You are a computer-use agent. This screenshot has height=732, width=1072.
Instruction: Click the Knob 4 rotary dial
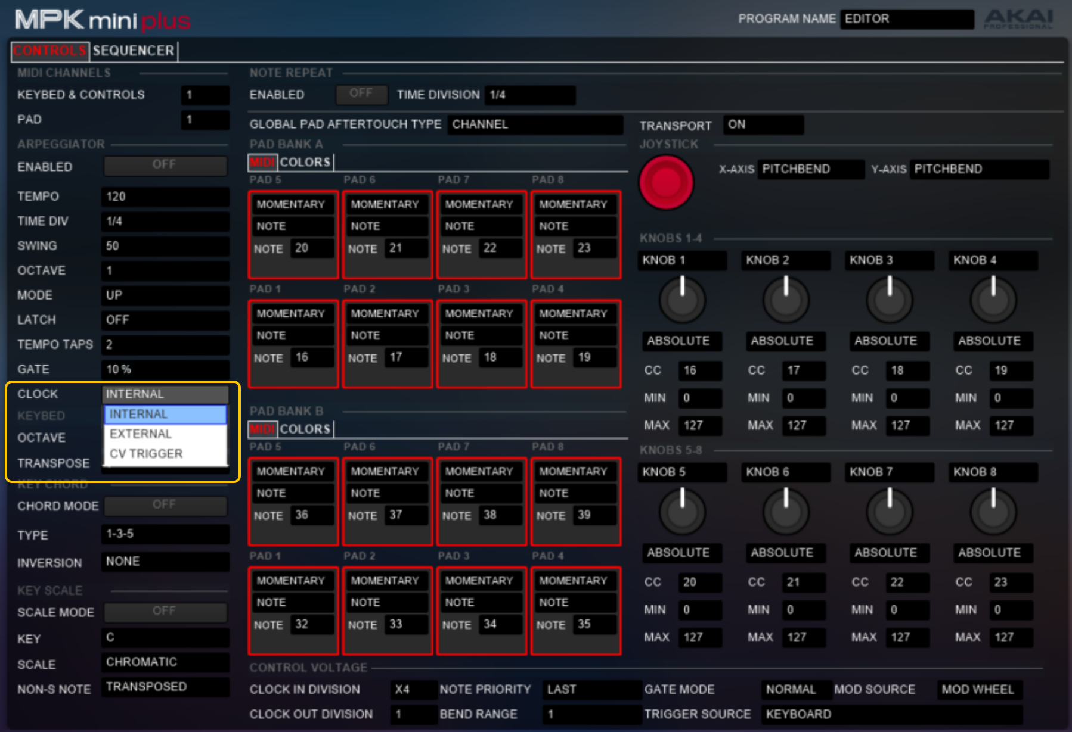pos(993,300)
